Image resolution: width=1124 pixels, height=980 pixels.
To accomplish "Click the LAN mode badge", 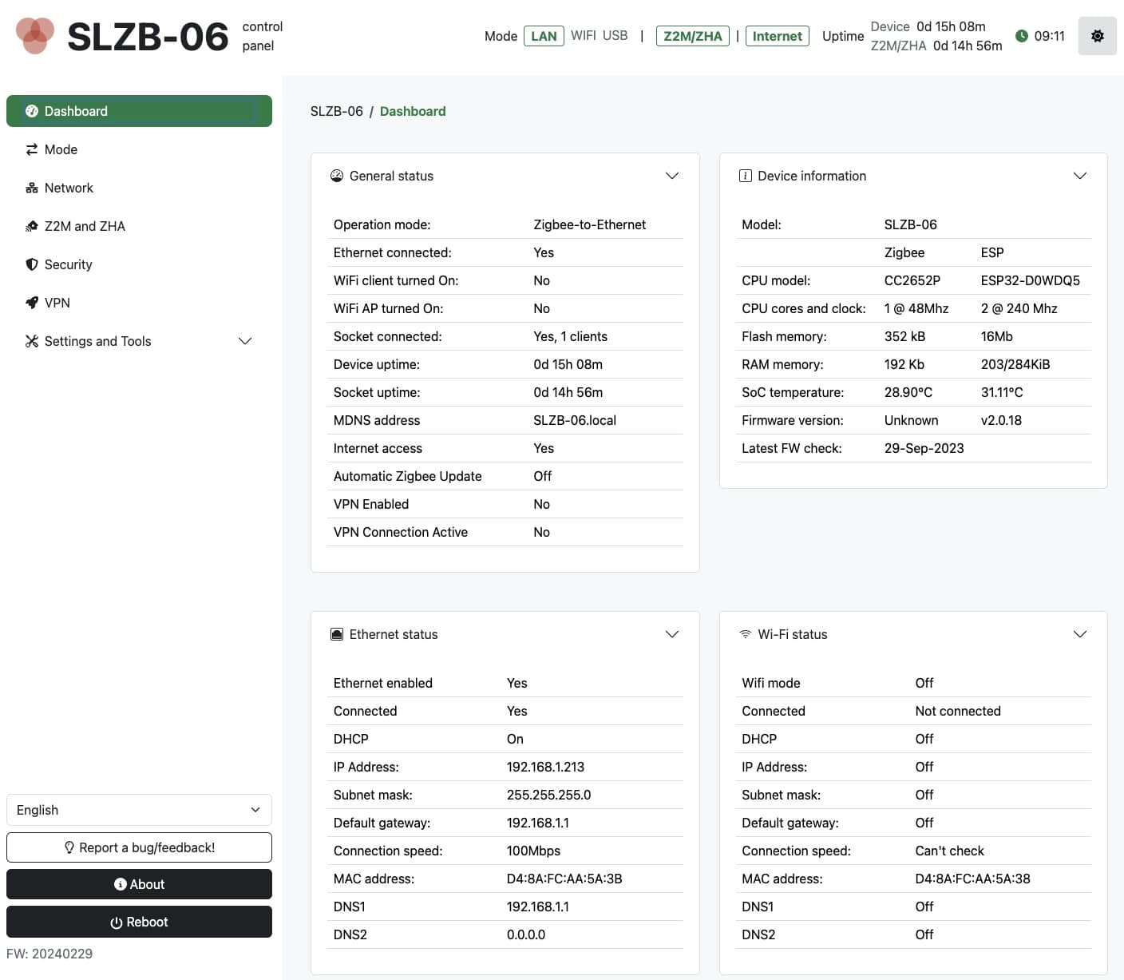I will (x=544, y=36).
